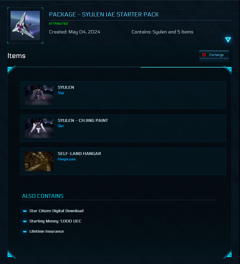The height and width of the screenshot is (264, 240).
Task: Select the SYULEN – CH.IING PAINT skin row
Action: click(123, 127)
